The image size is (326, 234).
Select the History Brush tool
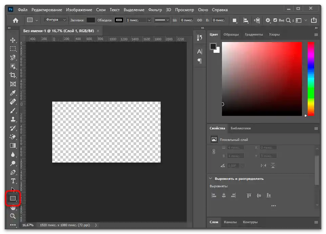(13, 128)
